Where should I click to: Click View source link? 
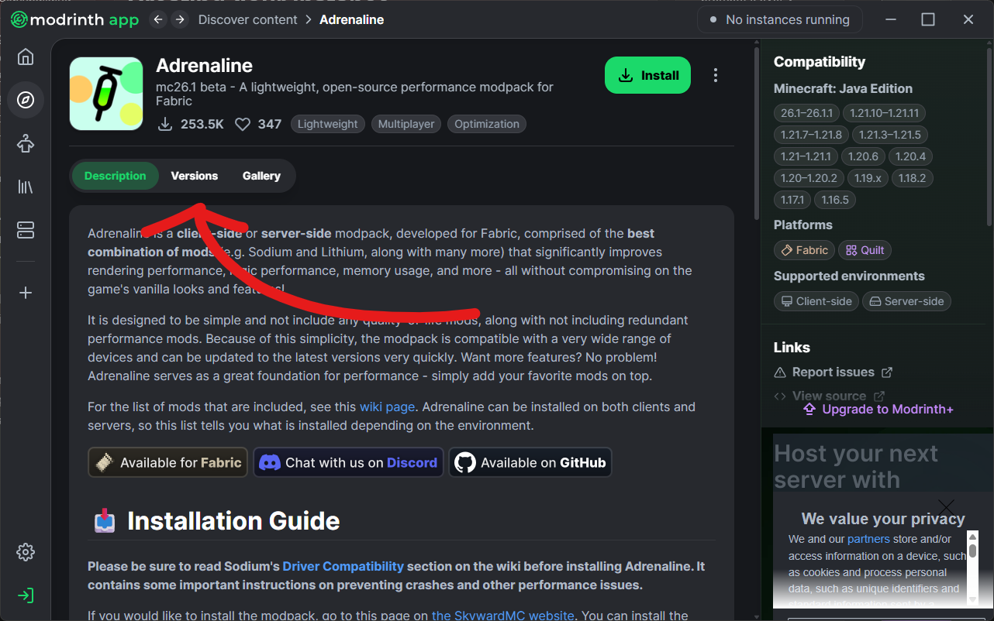click(x=829, y=396)
